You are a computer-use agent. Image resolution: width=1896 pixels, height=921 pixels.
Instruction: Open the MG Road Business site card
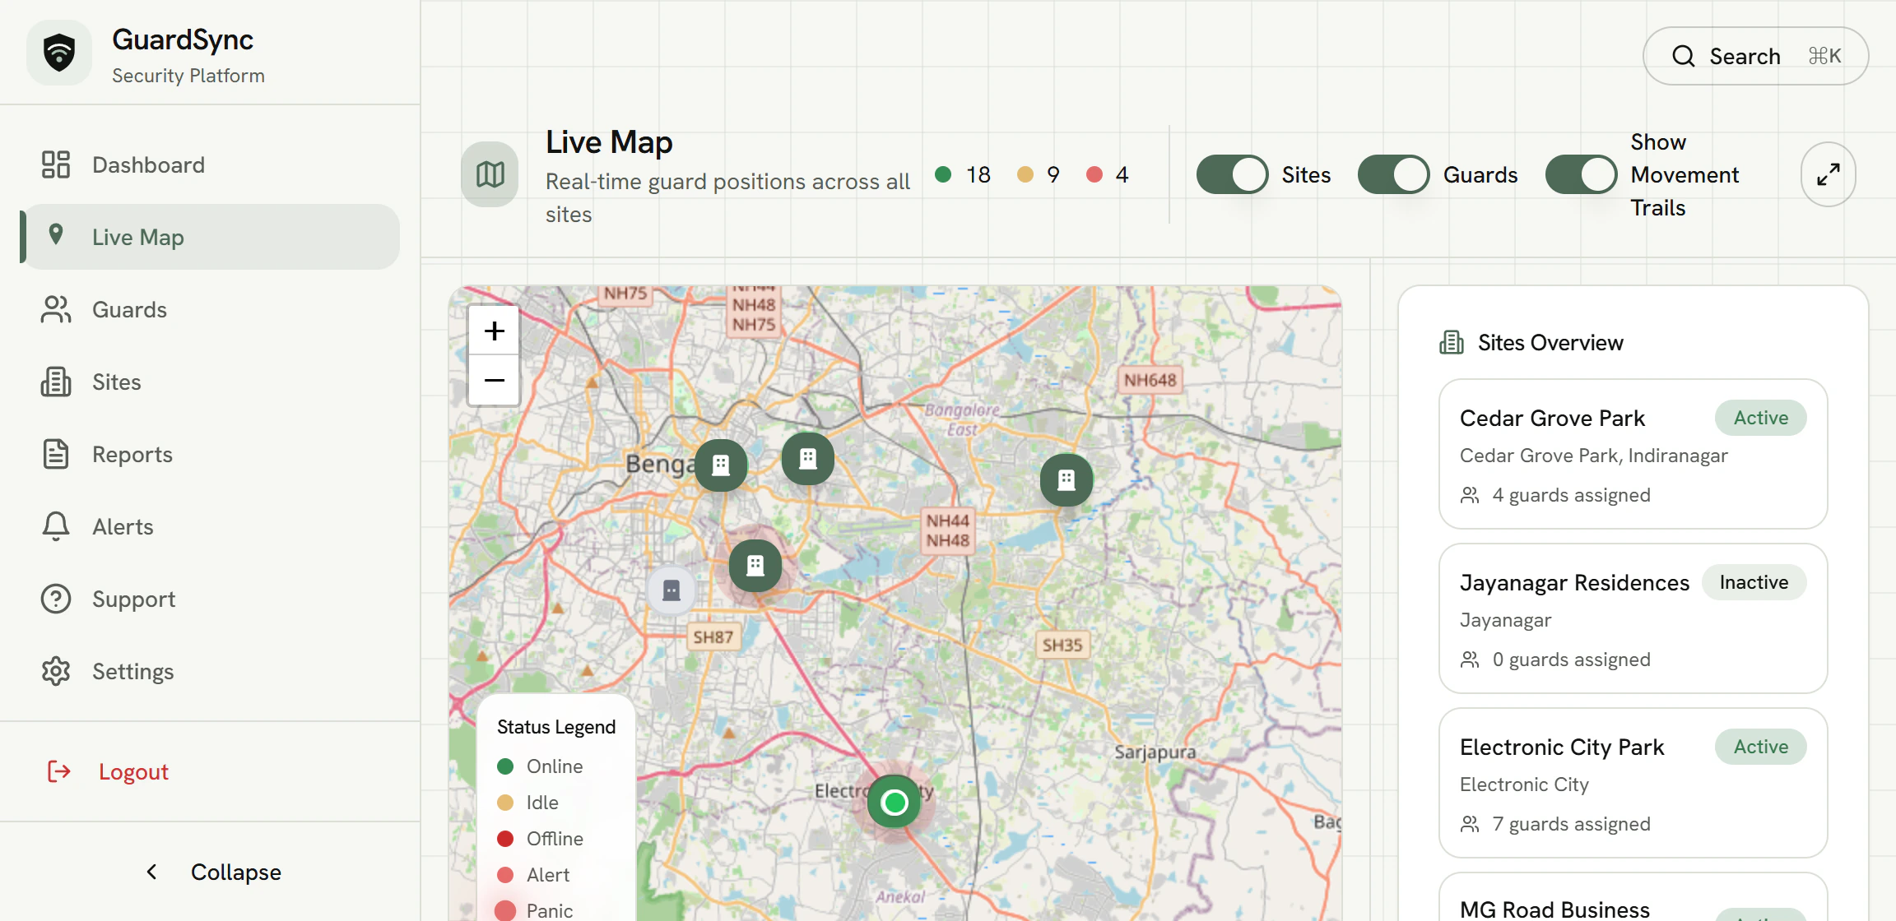(1633, 897)
